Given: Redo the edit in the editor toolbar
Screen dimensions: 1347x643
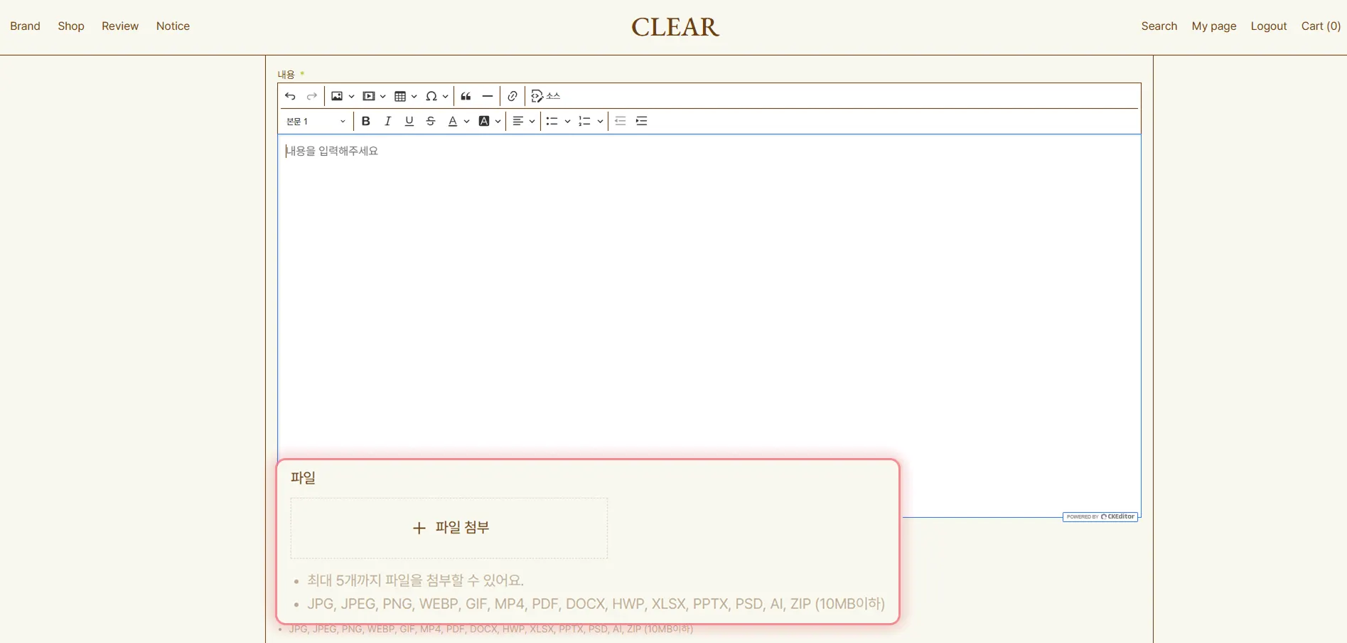Looking at the screenshot, I should coord(311,96).
